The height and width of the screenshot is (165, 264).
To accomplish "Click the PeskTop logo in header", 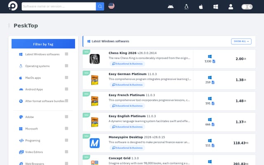I will (13, 6).
